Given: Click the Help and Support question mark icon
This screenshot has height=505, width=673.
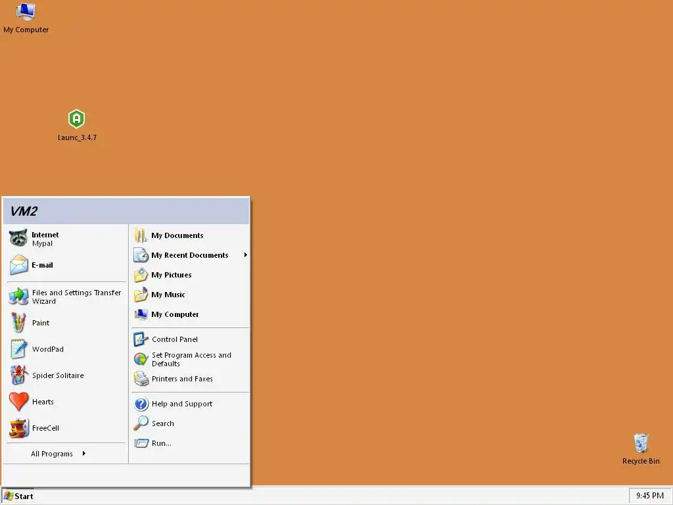Looking at the screenshot, I should 141,404.
